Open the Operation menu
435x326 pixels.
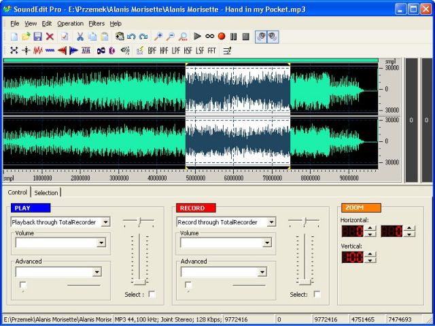(71, 24)
